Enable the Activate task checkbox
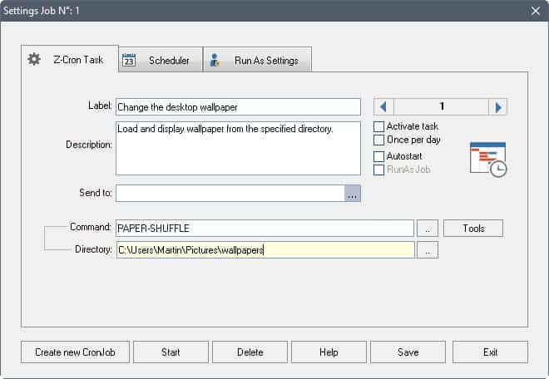 click(x=379, y=126)
